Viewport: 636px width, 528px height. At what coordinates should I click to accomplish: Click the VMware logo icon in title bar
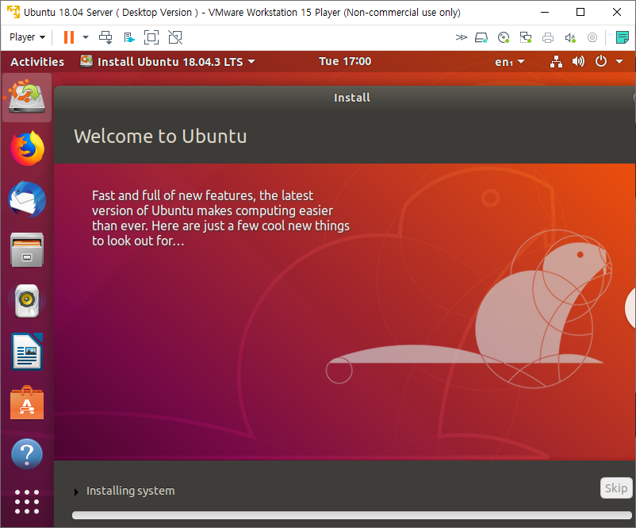coord(13,12)
